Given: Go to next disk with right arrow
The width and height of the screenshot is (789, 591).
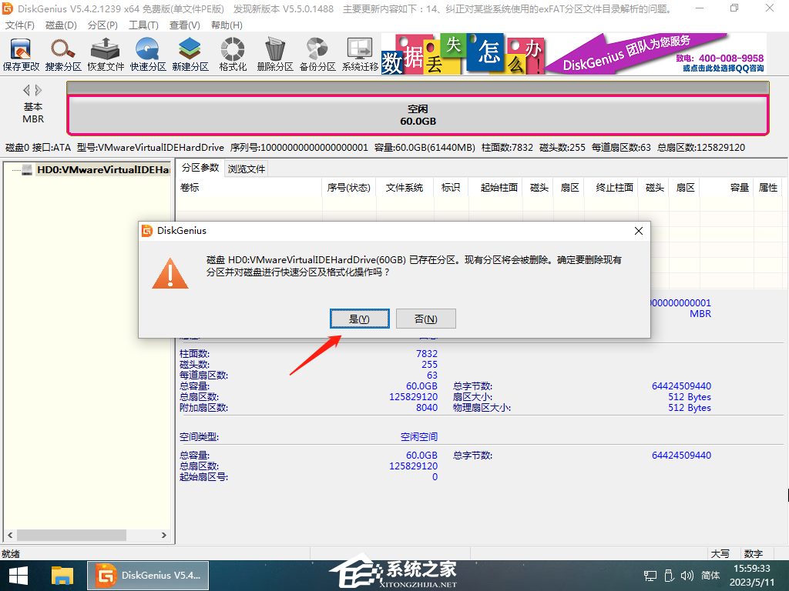Looking at the screenshot, I should click(39, 91).
